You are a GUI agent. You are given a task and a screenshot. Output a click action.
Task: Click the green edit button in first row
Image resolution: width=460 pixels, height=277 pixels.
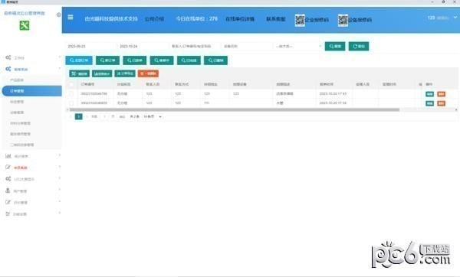click(x=429, y=94)
